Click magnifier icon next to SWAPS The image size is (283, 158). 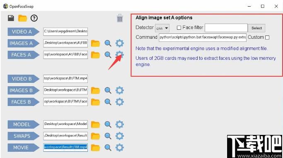(x=108, y=136)
